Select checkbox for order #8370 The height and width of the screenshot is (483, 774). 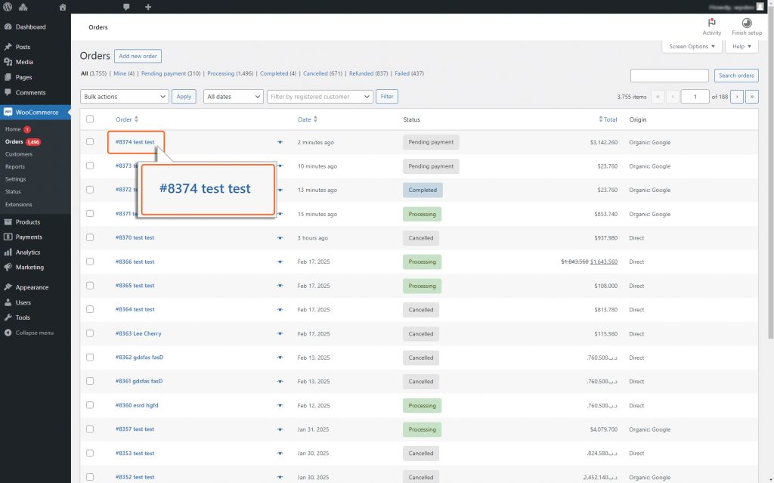point(90,237)
